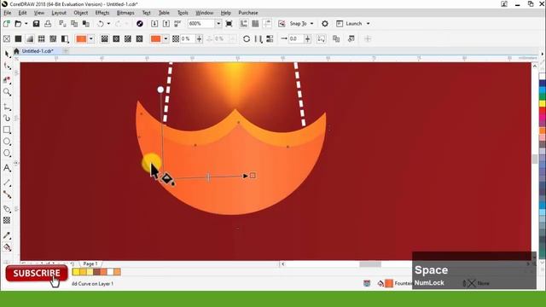Select the Pick tool in the toolbox
The image size is (546, 307).
pyautogui.click(x=7, y=54)
